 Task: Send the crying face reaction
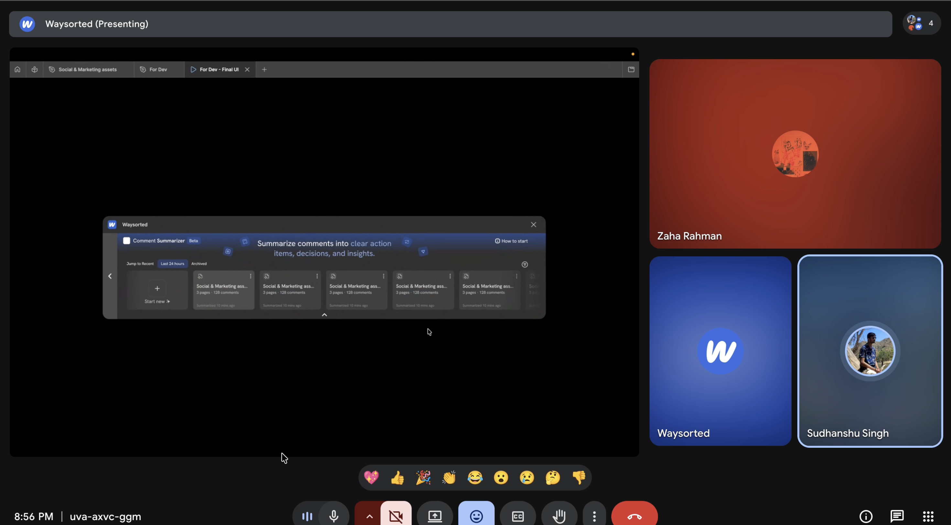527,477
